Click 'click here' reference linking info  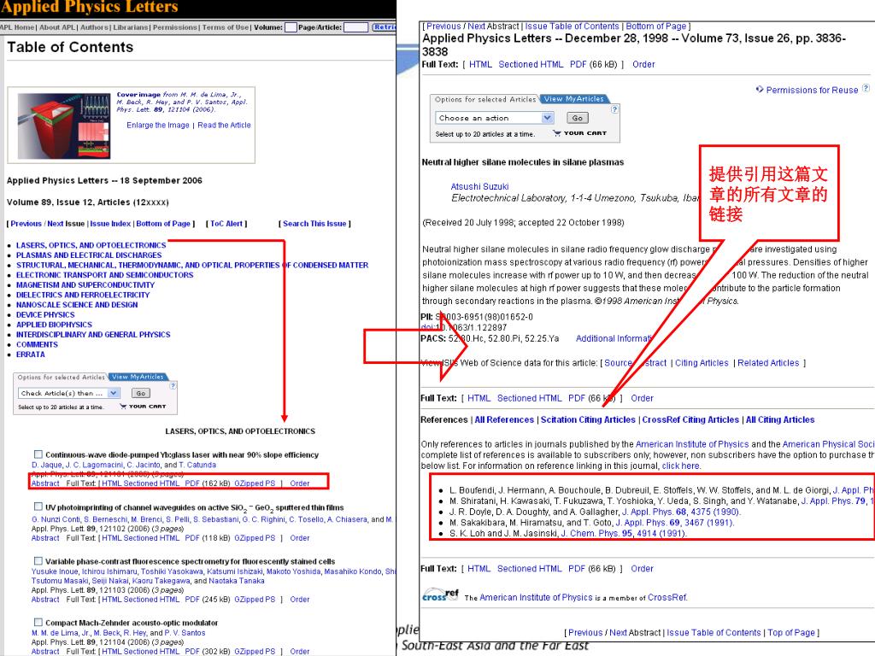[x=681, y=466]
